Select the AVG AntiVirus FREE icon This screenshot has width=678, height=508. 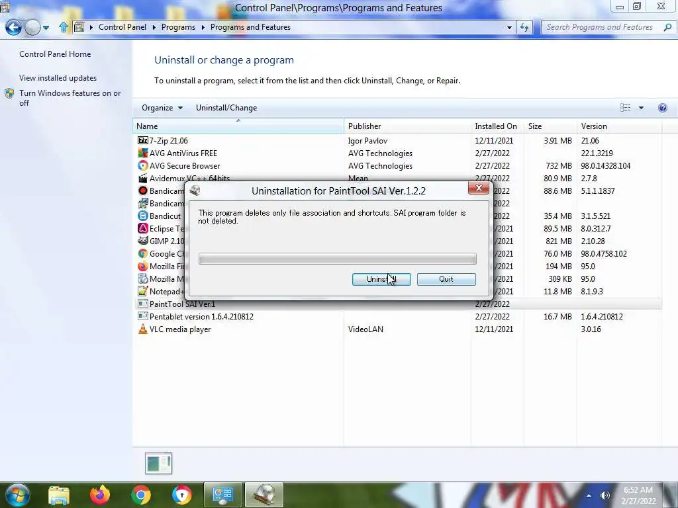pos(143,153)
